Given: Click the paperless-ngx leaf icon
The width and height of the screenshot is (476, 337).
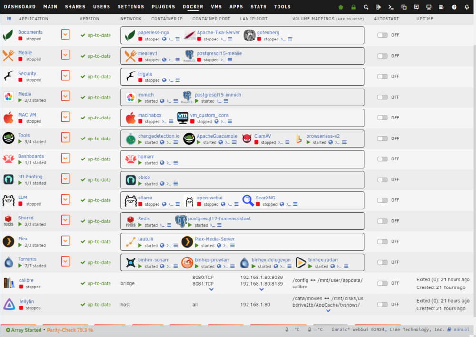Looking at the screenshot, I should pyautogui.click(x=130, y=36).
